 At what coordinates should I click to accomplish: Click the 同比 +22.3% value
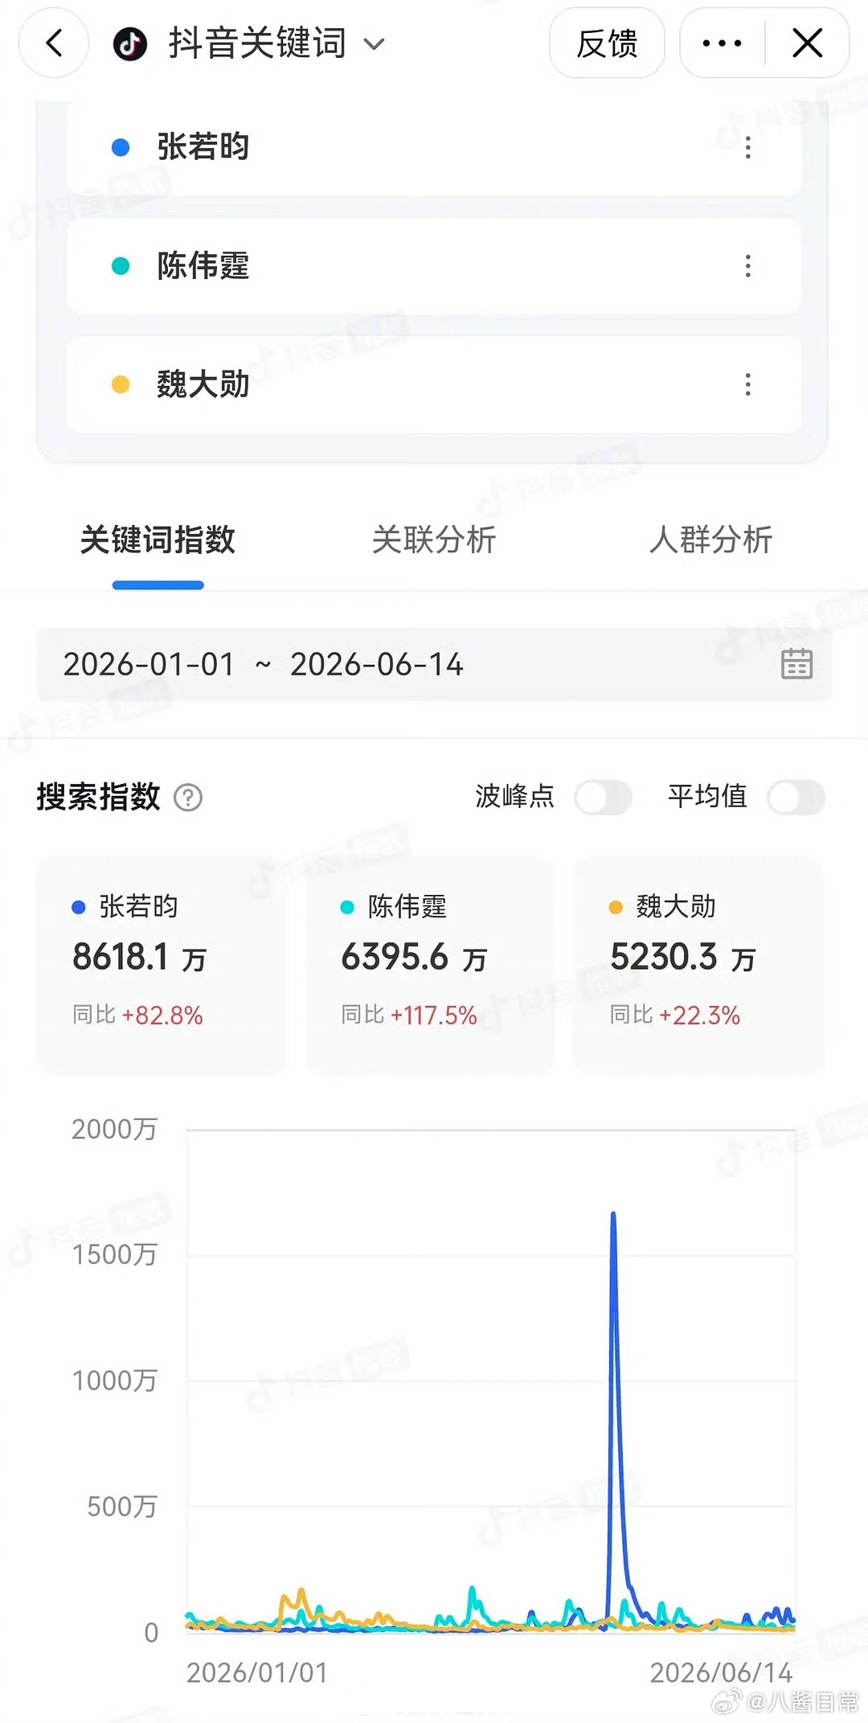pyautogui.click(x=675, y=1015)
